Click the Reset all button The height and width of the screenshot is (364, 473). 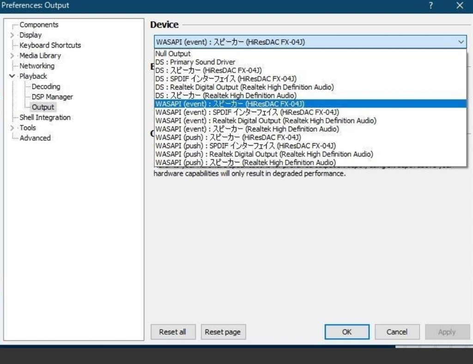coord(173,332)
